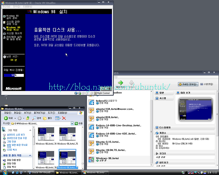Open the Views dropdown in Explorer toolbar
The height and width of the screenshot is (175, 219).
pos(60,118)
